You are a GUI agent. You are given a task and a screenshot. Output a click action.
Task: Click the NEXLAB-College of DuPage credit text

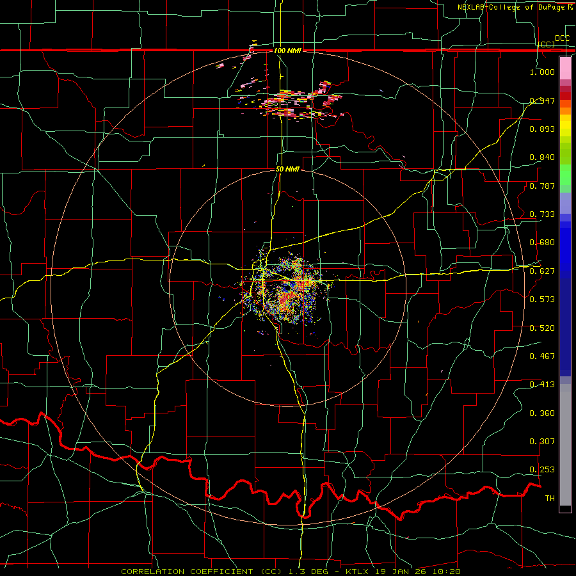coord(515,7)
